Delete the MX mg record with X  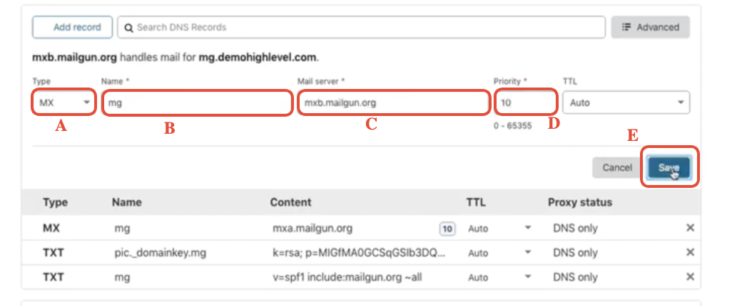pyautogui.click(x=690, y=229)
